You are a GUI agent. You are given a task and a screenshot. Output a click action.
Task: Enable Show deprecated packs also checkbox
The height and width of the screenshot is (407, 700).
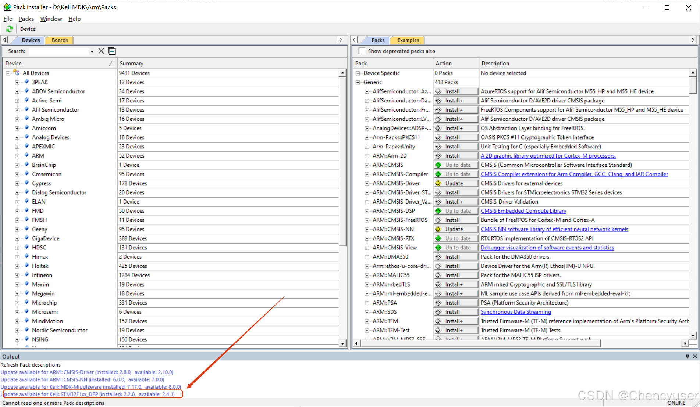point(362,51)
